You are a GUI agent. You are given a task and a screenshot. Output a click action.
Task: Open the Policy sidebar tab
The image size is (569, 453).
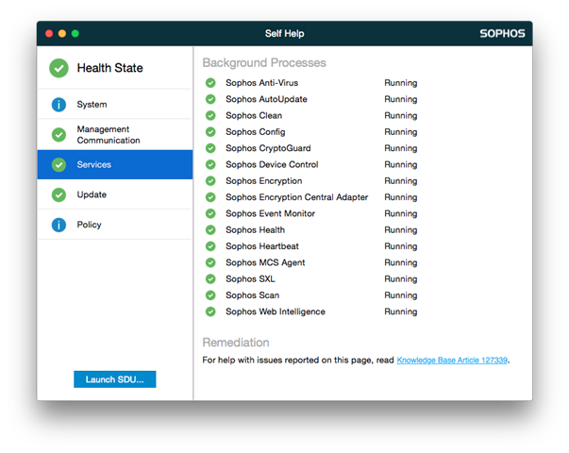tap(89, 225)
